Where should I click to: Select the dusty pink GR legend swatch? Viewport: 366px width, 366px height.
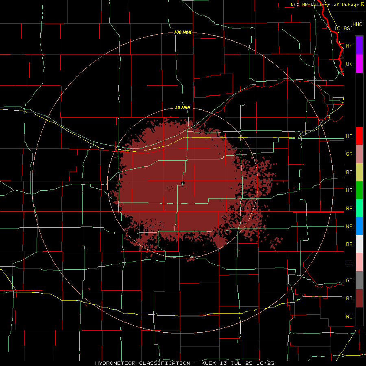(x=359, y=154)
